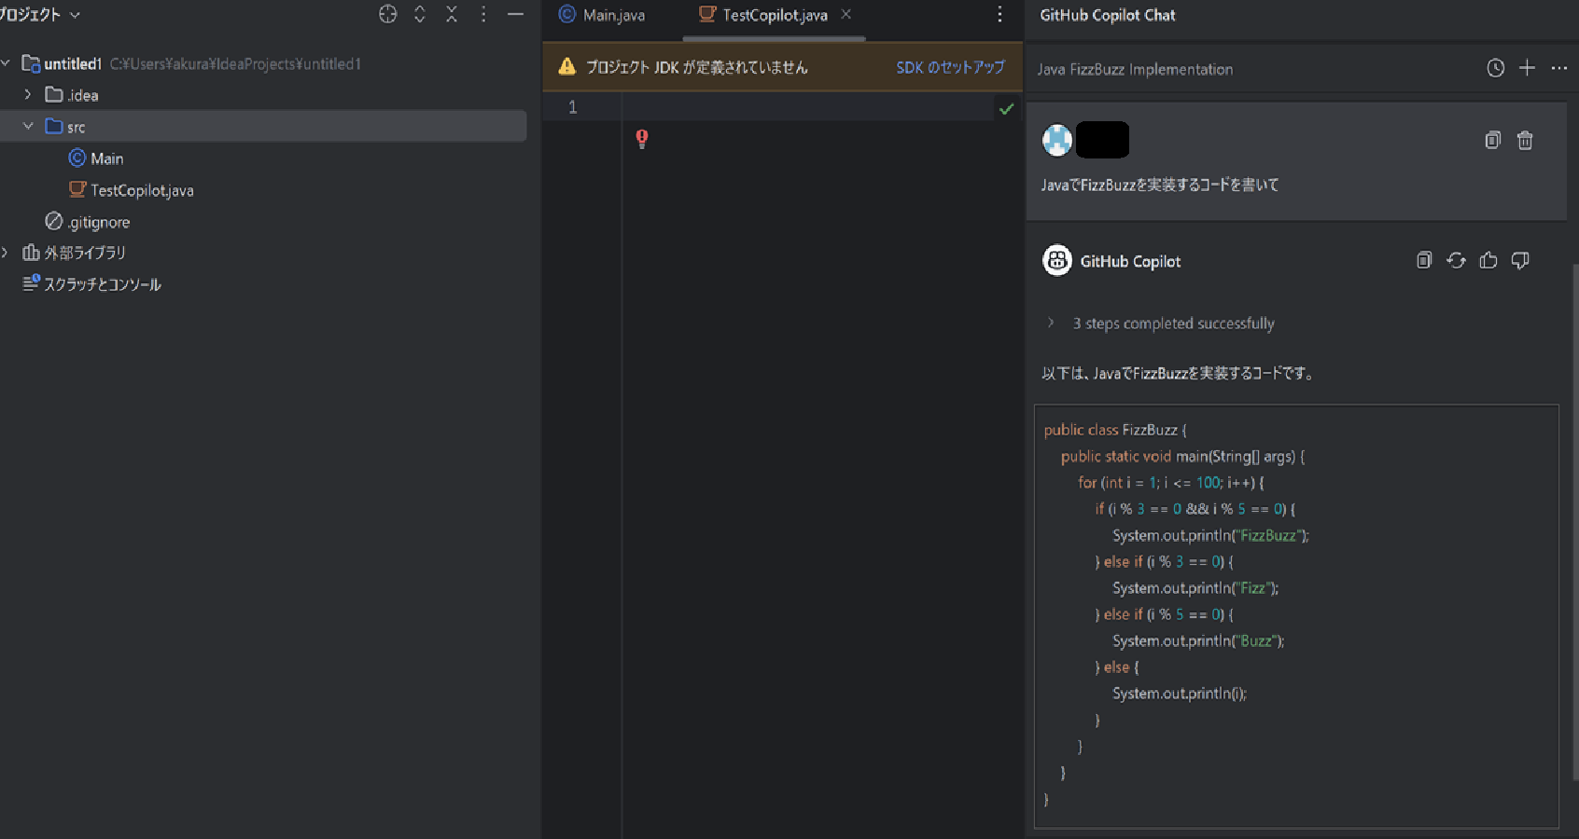Expand all items in project tree
Viewport: 1579px width, 839px height.
(x=420, y=14)
